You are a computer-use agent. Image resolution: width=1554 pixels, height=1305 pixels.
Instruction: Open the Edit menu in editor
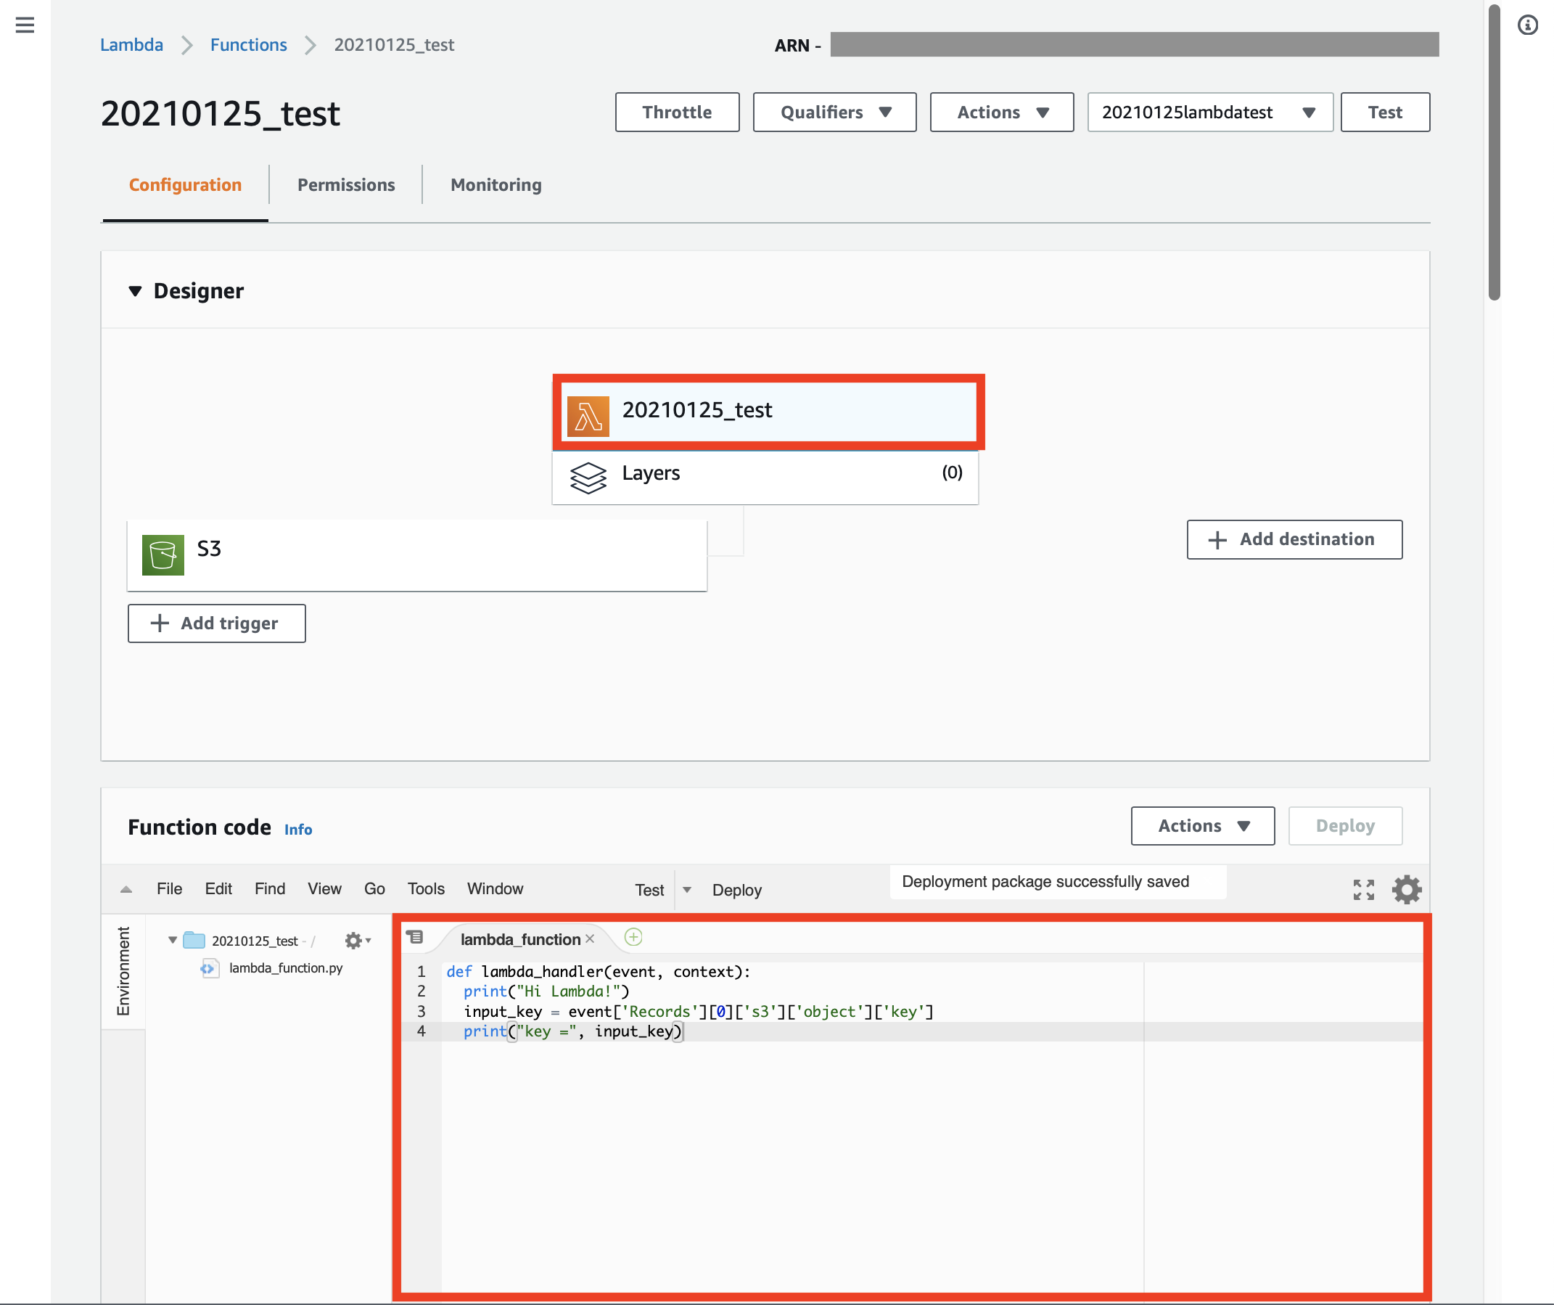[218, 889]
